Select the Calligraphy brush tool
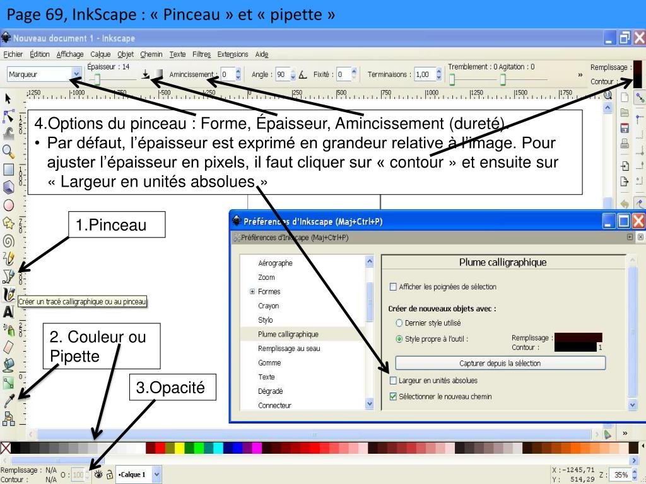 [x=8, y=294]
